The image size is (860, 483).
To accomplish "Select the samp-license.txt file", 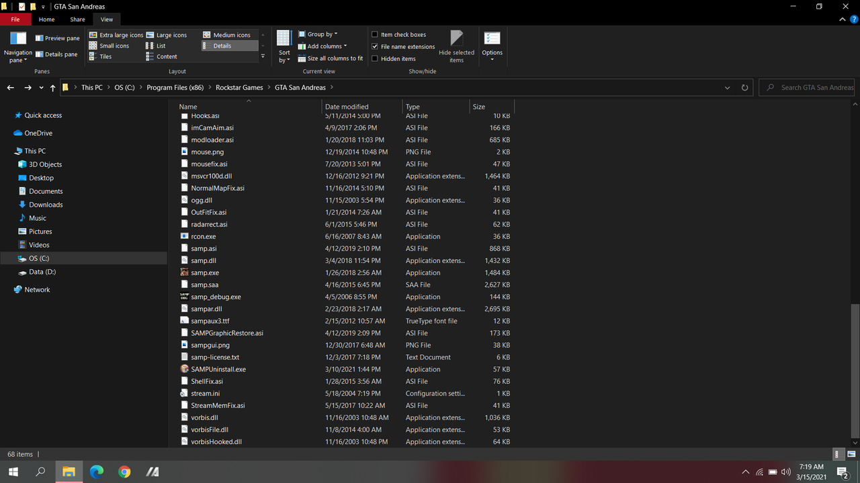I will [215, 358].
